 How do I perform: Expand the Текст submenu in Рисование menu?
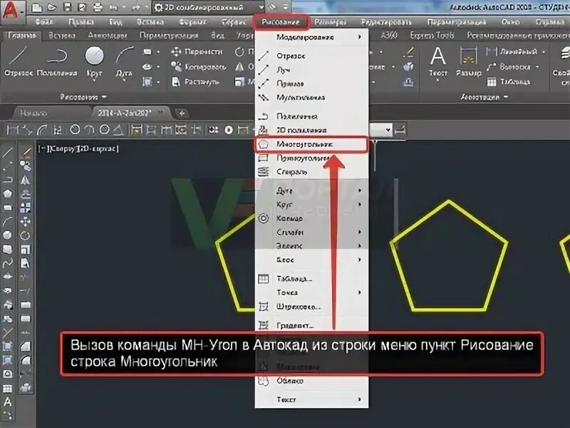tap(312, 399)
